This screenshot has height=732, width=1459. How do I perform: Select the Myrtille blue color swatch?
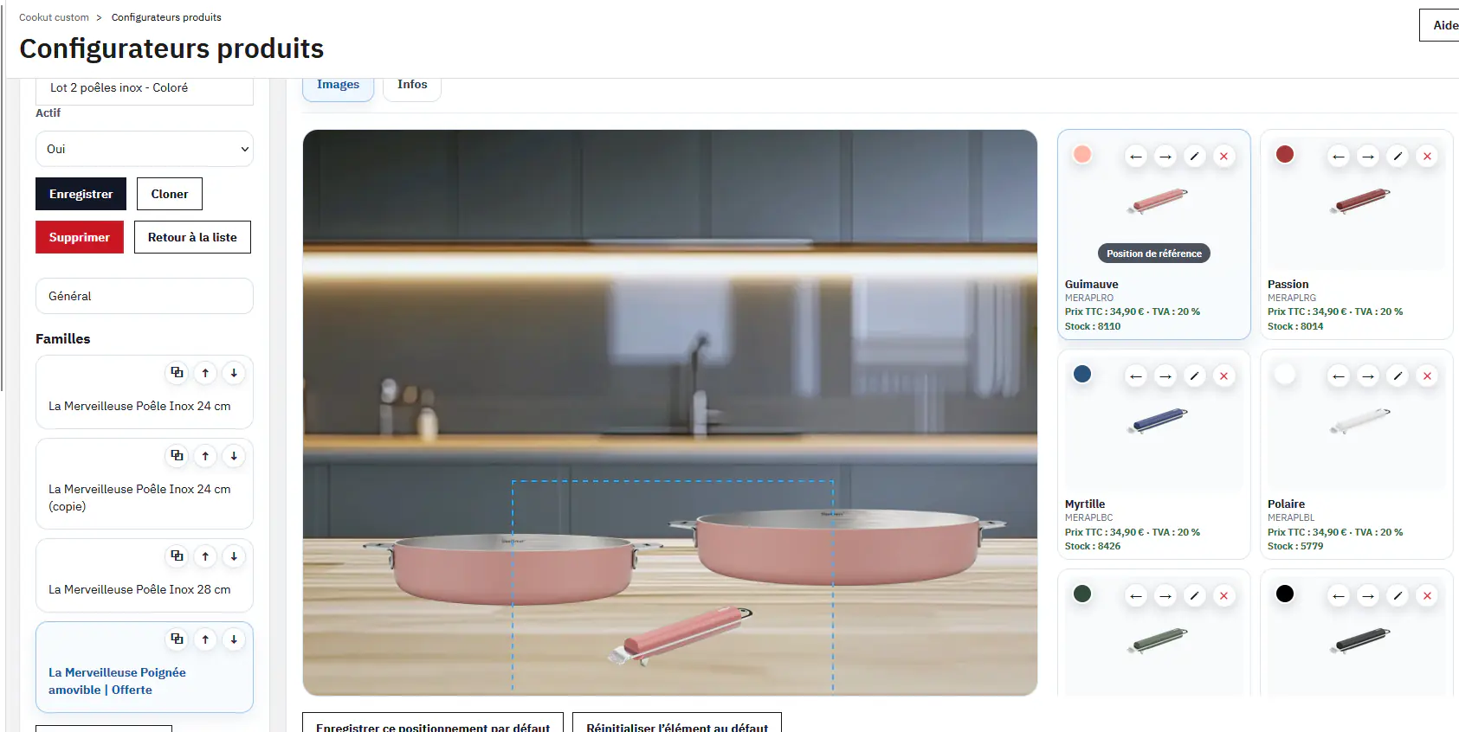1082,374
